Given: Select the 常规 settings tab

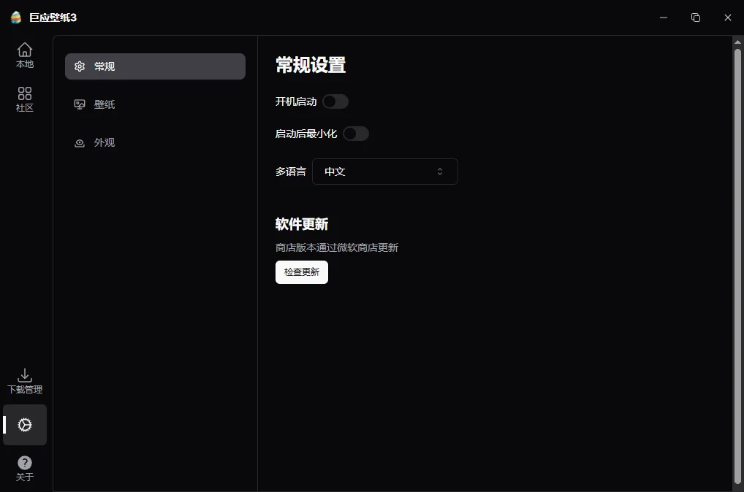Looking at the screenshot, I should coord(155,66).
